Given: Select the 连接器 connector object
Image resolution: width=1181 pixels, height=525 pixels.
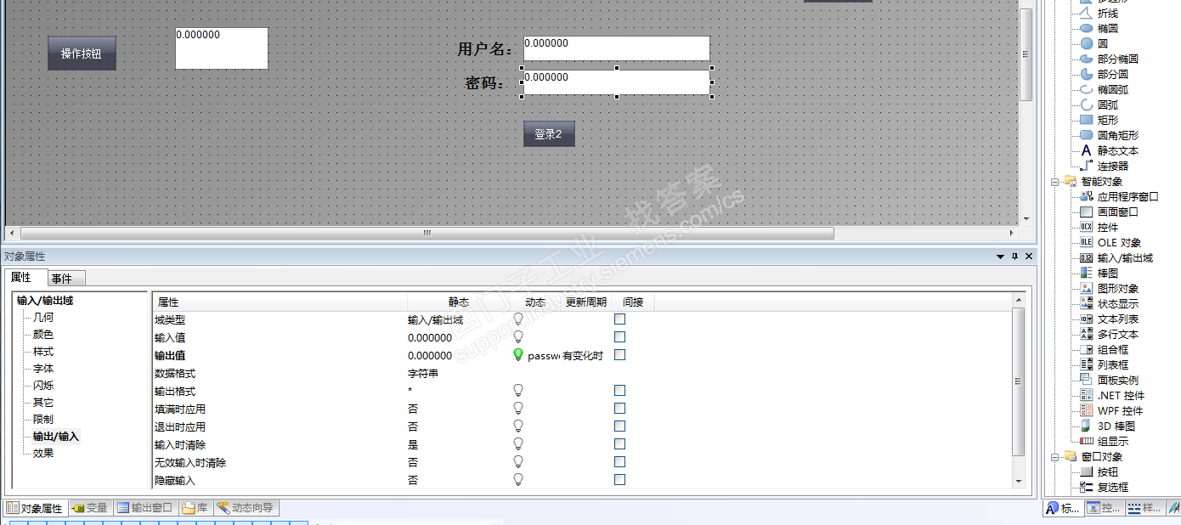Looking at the screenshot, I should click(x=1113, y=166).
